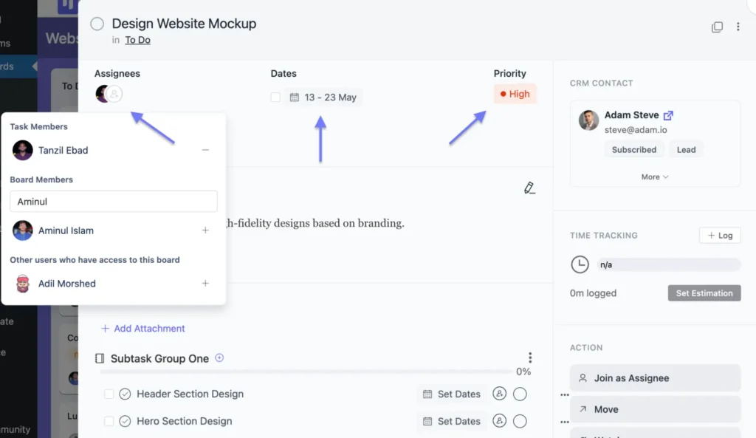Click the edit description pencil icon
The image size is (756, 438).
tap(529, 188)
